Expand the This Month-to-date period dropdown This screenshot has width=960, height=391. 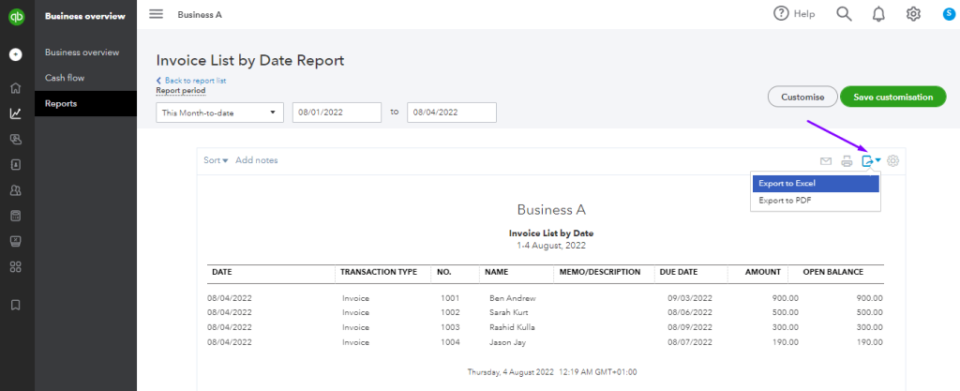point(220,113)
